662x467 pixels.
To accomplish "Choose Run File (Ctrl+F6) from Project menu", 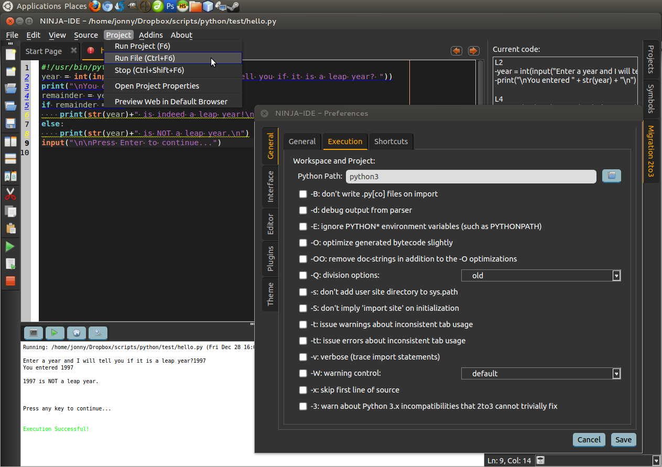I will pos(173,58).
